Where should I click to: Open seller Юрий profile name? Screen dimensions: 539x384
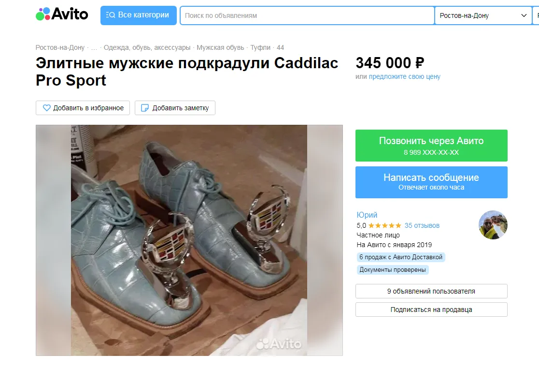(367, 215)
